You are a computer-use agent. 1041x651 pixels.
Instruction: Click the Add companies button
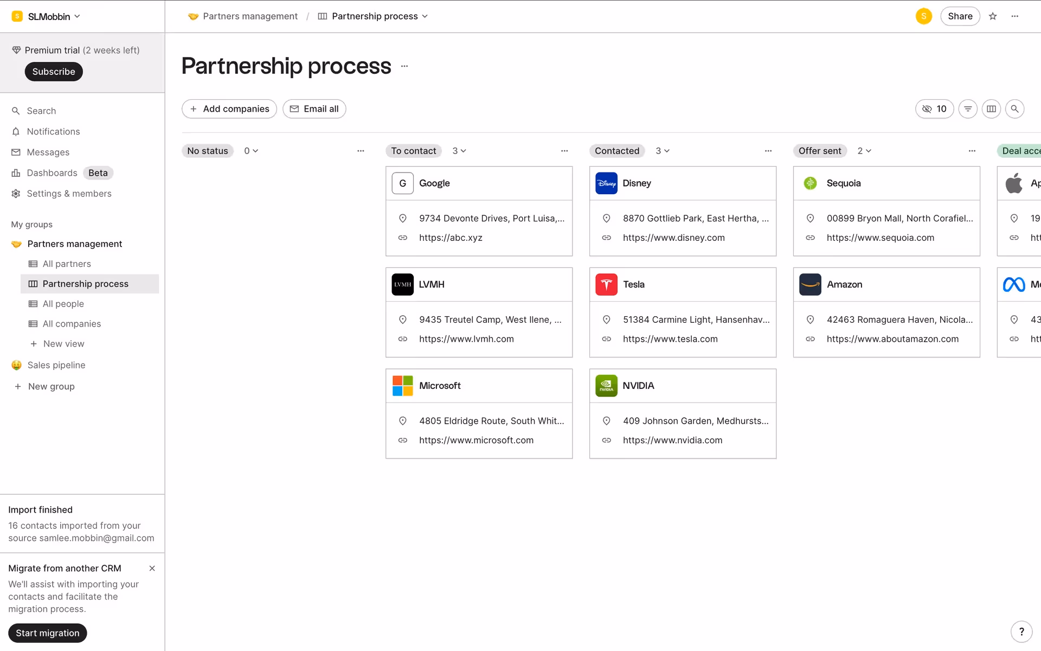point(229,109)
